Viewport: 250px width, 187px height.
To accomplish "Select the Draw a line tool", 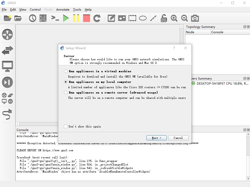I will (153, 18).
